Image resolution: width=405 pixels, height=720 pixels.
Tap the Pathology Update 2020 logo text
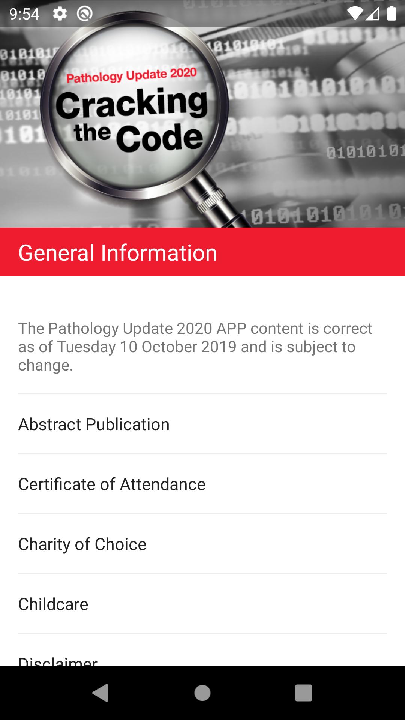click(x=131, y=75)
